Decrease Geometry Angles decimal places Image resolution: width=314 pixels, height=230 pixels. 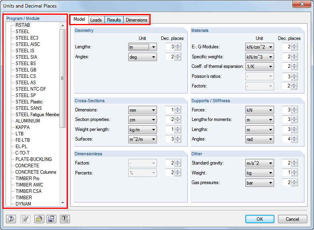(x=178, y=58)
